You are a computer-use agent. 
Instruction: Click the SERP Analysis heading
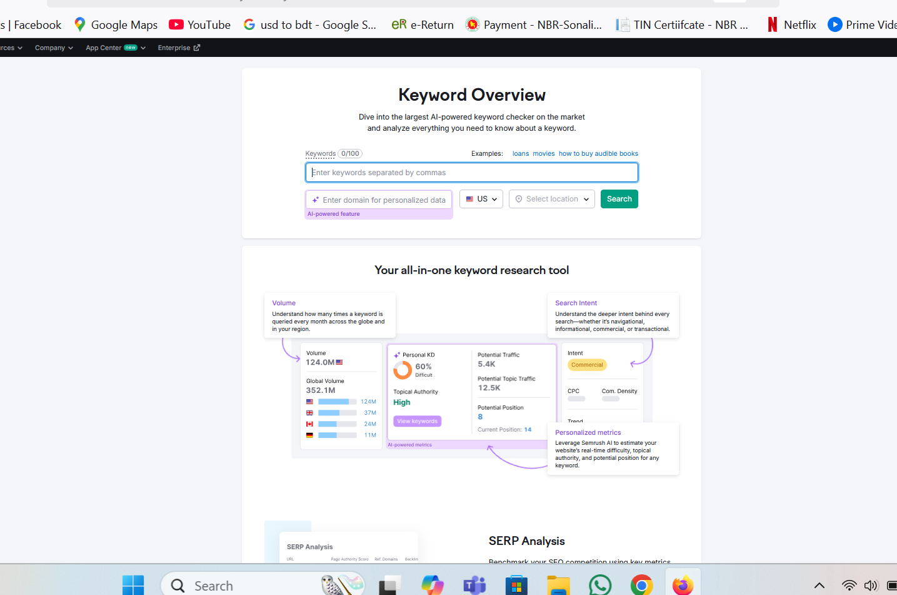(527, 541)
